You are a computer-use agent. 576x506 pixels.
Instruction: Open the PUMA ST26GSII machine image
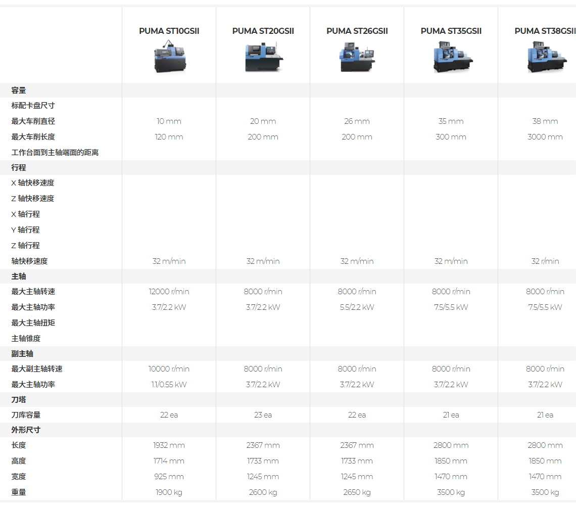click(x=357, y=57)
